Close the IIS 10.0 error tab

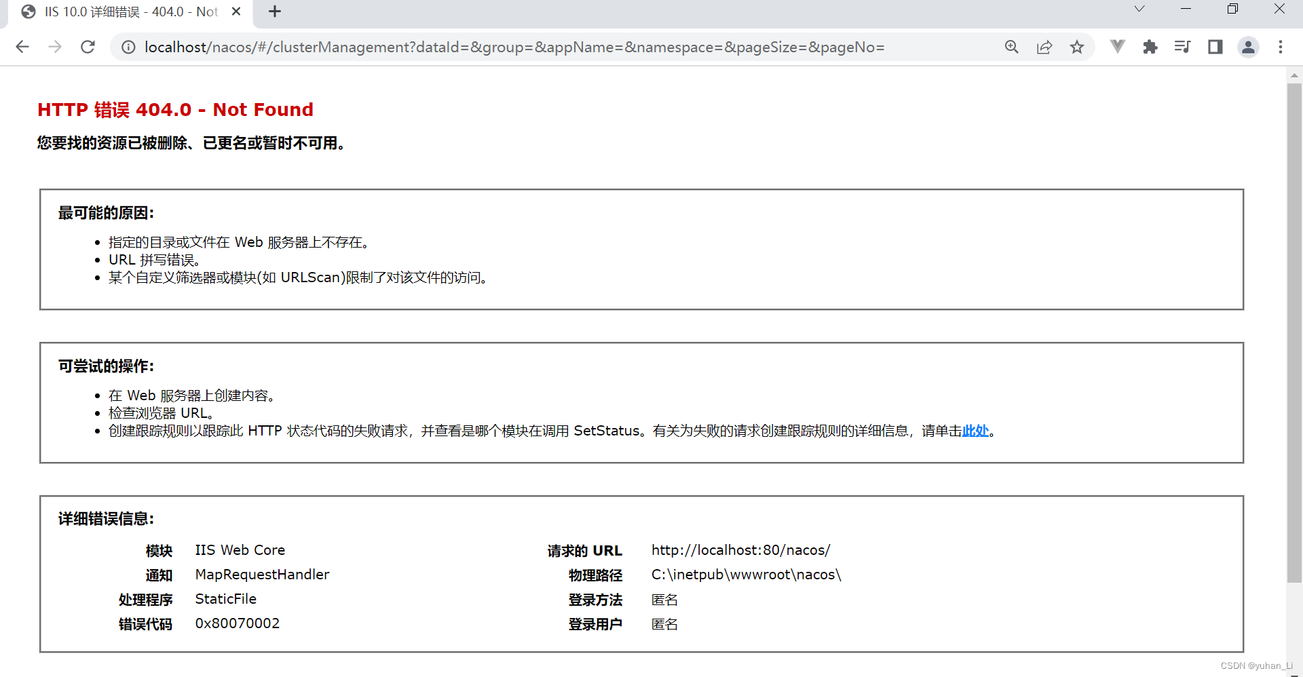pyautogui.click(x=236, y=12)
